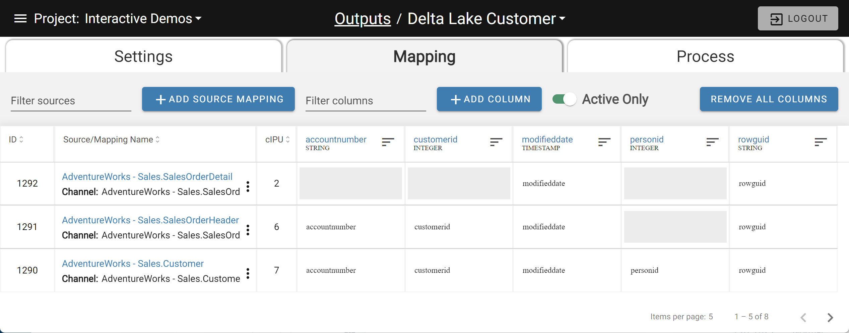The width and height of the screenshot is (849, 333).
Task: Focus the Filter columns input field
Action: point(366,101)
